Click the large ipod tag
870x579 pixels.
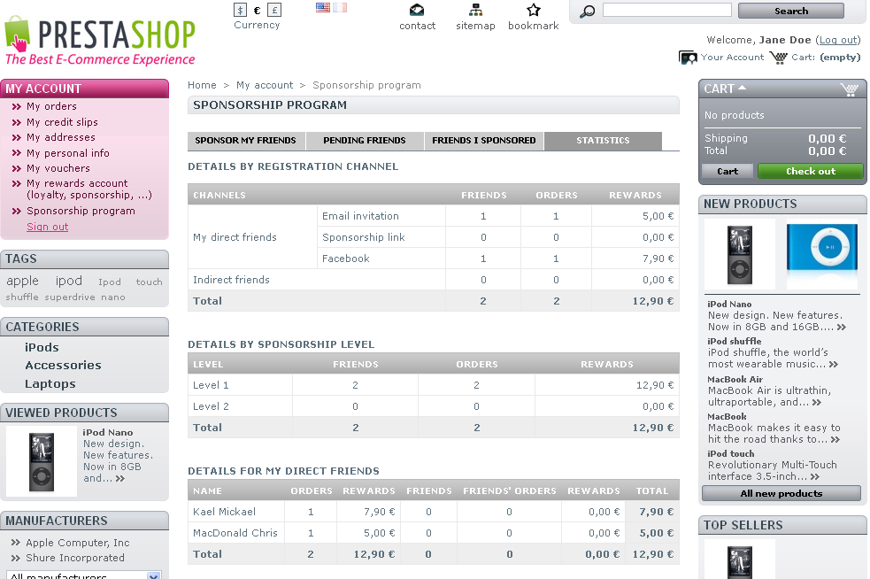(69, 281)
